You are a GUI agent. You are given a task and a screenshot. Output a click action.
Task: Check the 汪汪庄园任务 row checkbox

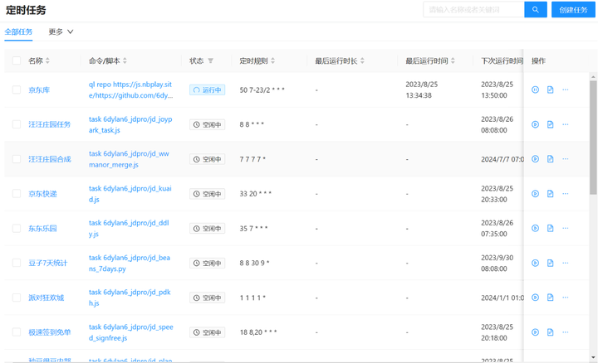pos(17,124)
